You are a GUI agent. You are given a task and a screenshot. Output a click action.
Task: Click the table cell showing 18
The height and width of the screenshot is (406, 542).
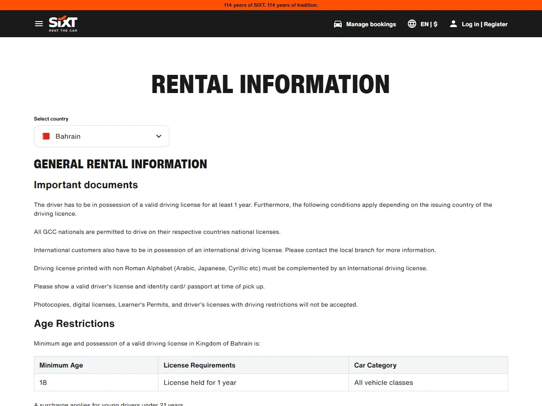[x=96, y=382]
